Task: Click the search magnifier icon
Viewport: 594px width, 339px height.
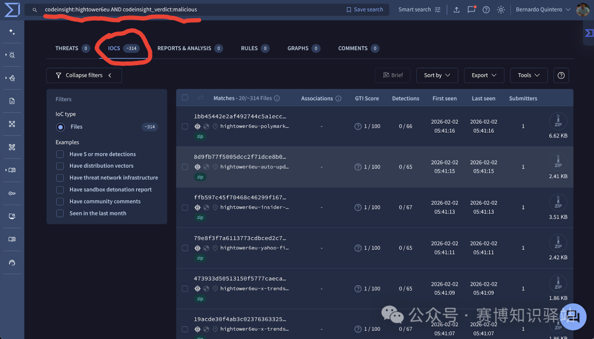Action: pyautogui.click(x=35, y=10)
